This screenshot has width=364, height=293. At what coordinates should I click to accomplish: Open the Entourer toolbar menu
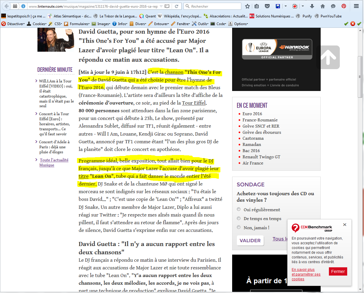pos(159,24)
